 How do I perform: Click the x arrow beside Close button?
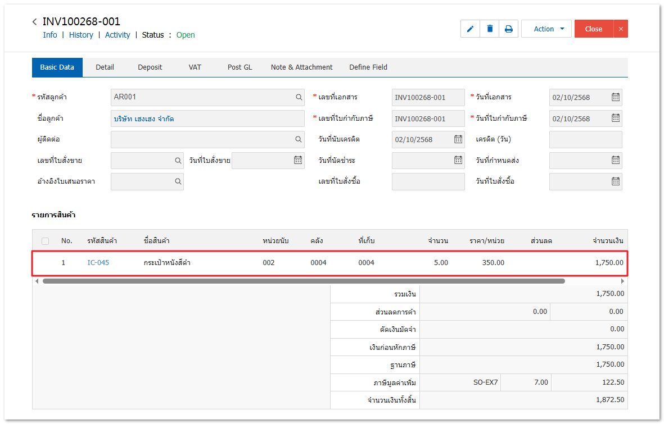pos(621,29)
